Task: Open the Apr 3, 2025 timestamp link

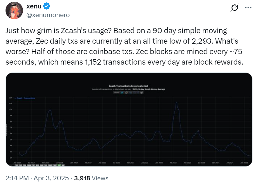Action: [x=51, y=178]
